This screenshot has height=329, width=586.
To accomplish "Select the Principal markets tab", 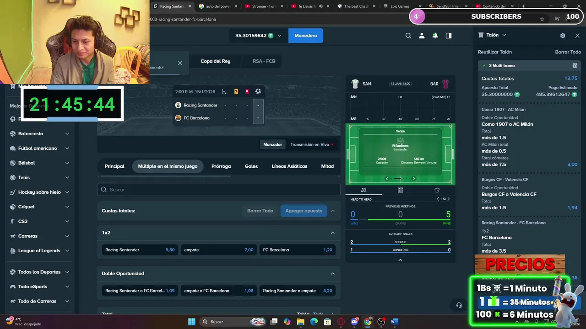I will click(114, 166).
